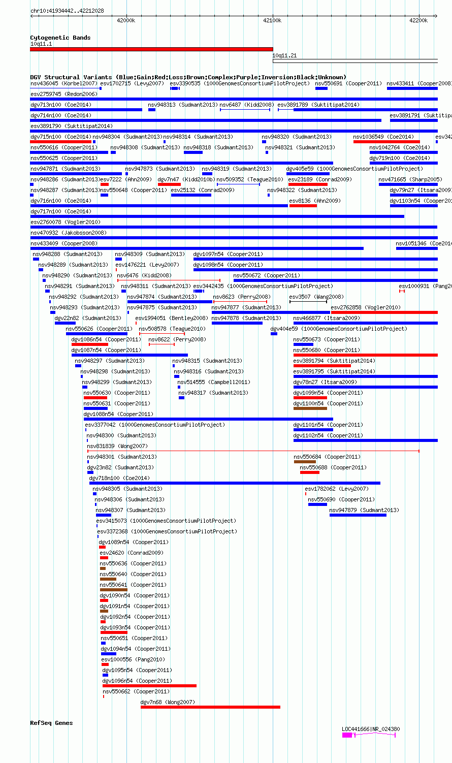Select the blue nsv947879 gain bar
452x763 pixels.
pos(358,515)
